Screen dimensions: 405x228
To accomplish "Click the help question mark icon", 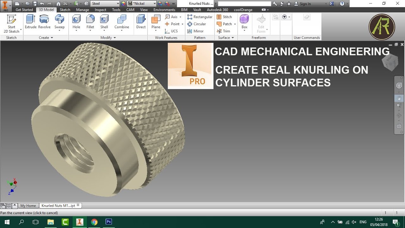I will click(x=342, y=4).
